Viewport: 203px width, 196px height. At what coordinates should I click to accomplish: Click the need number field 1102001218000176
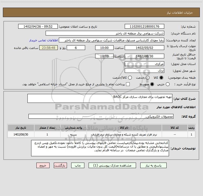pos(144,27)
